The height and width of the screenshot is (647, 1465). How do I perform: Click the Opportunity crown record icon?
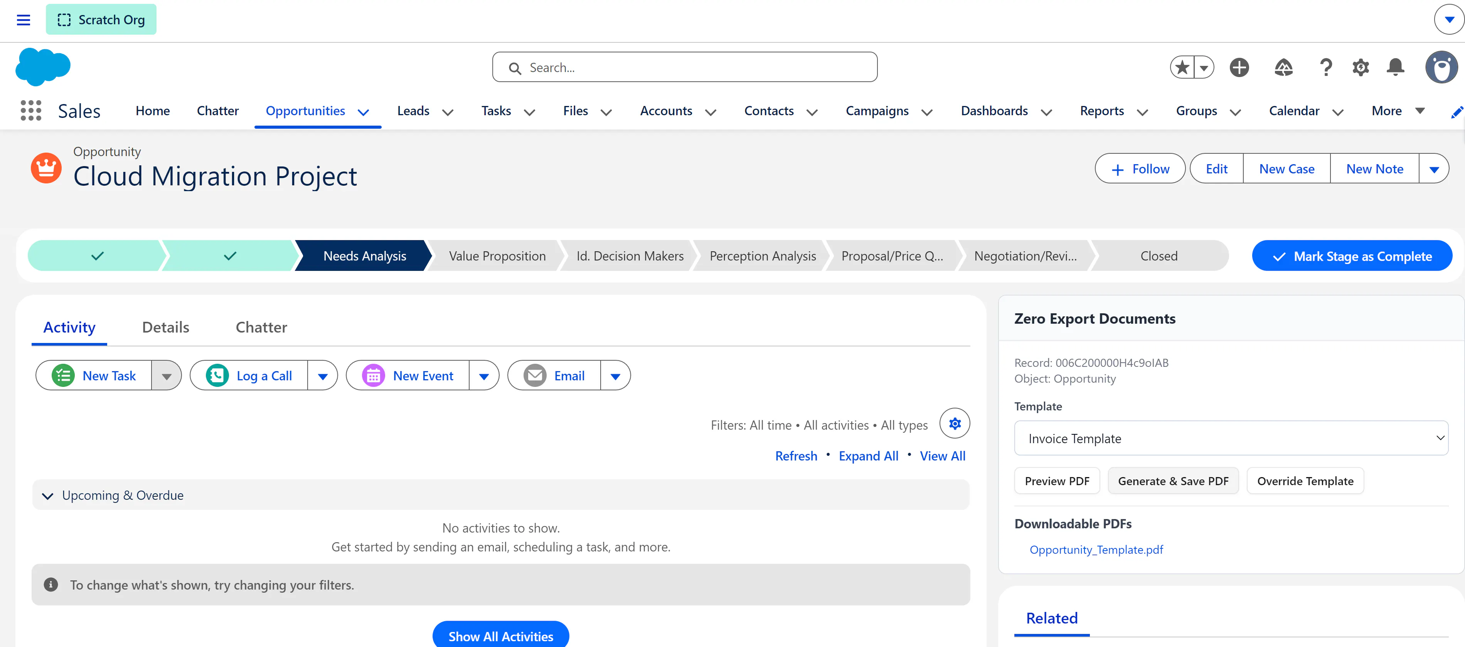(46, 168)
